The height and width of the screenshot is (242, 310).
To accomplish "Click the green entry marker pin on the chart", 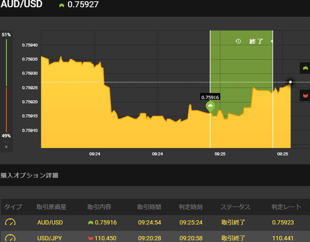I will [x=211, y=106].
